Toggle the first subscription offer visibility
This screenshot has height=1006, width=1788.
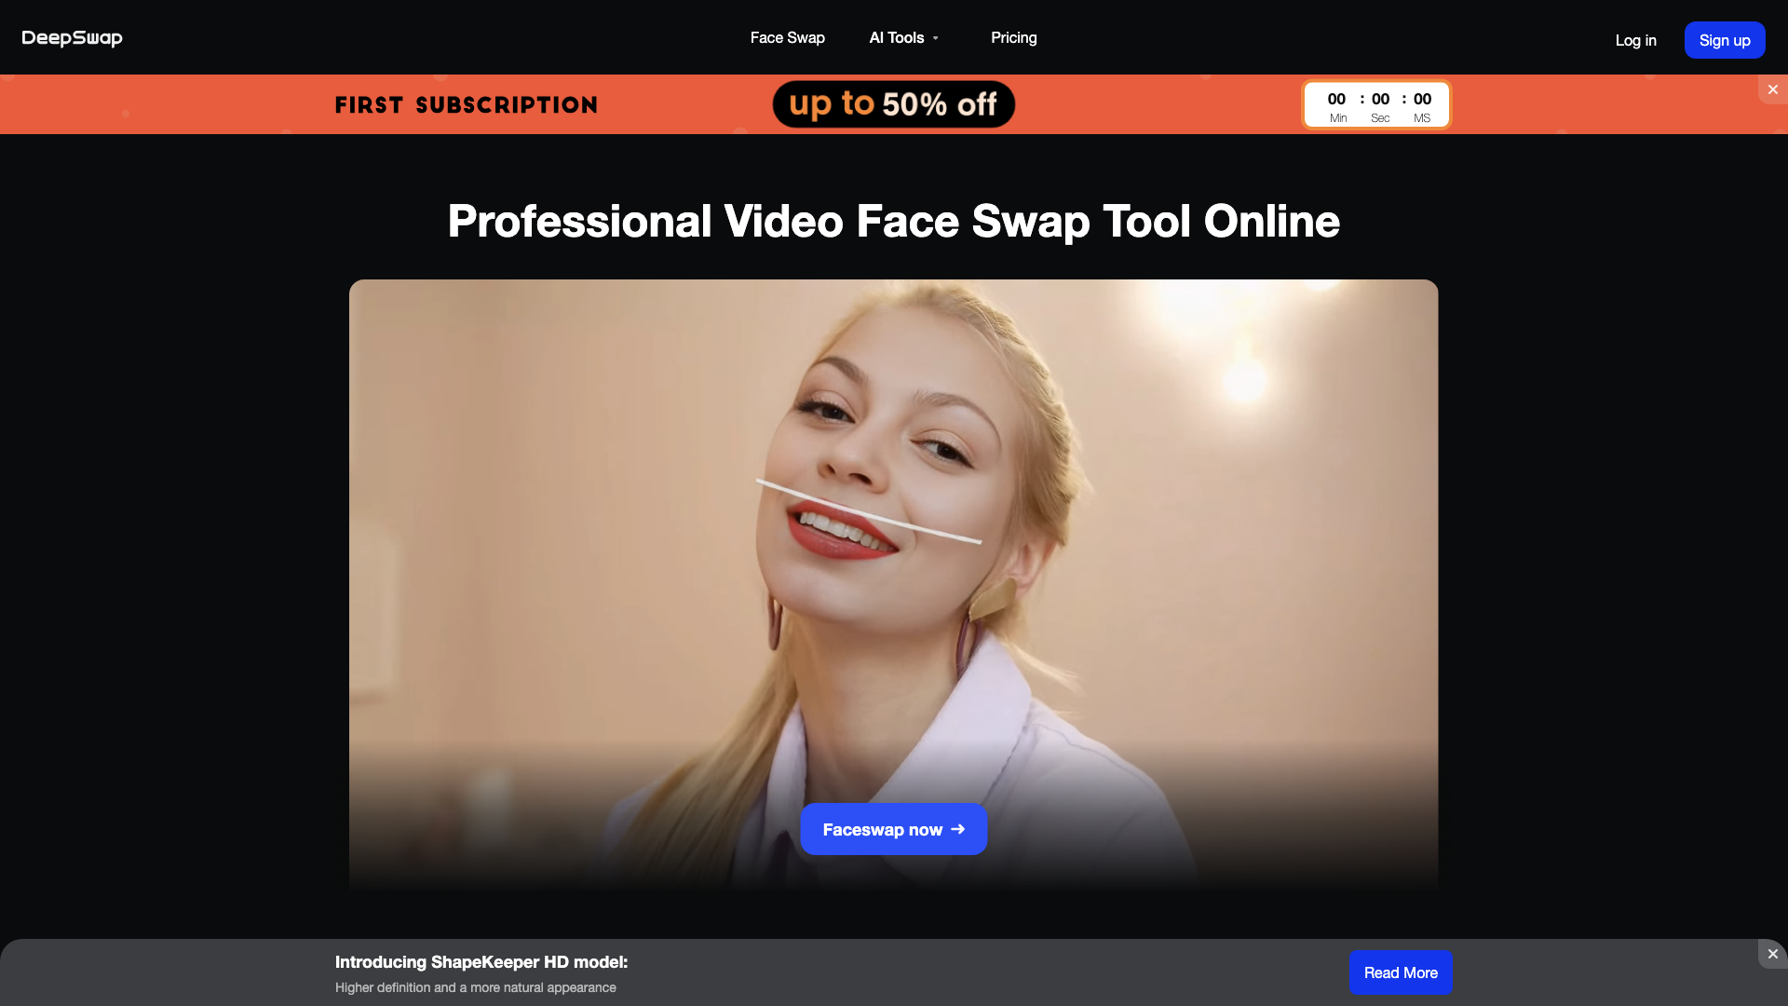coord(1773,89)
